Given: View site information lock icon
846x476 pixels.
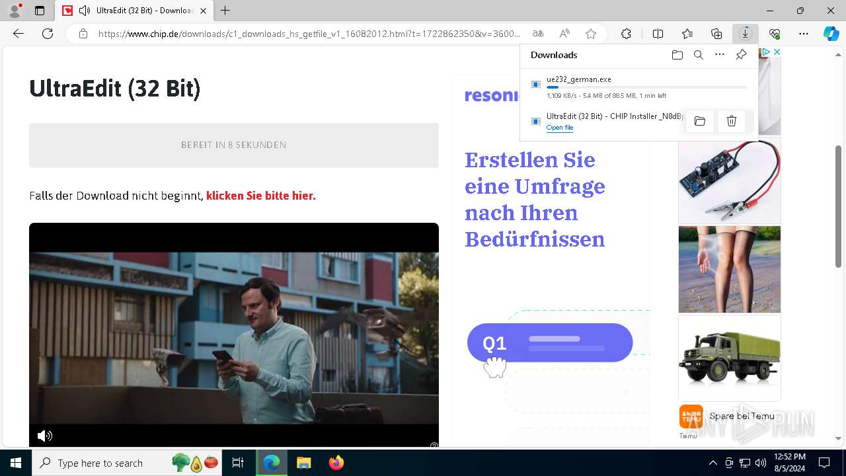Looking at the screenshot, I should (x=83, y=34).
